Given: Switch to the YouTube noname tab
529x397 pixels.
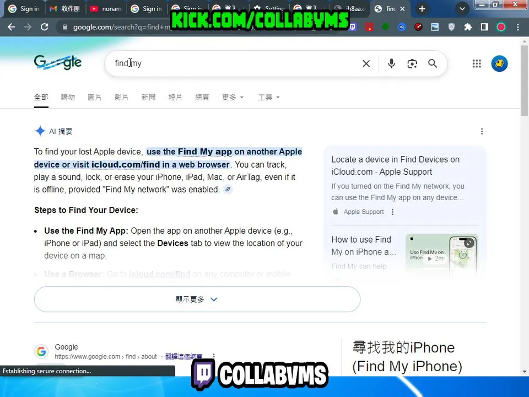Looking at the screenshot, I should [x=106, y=9].
